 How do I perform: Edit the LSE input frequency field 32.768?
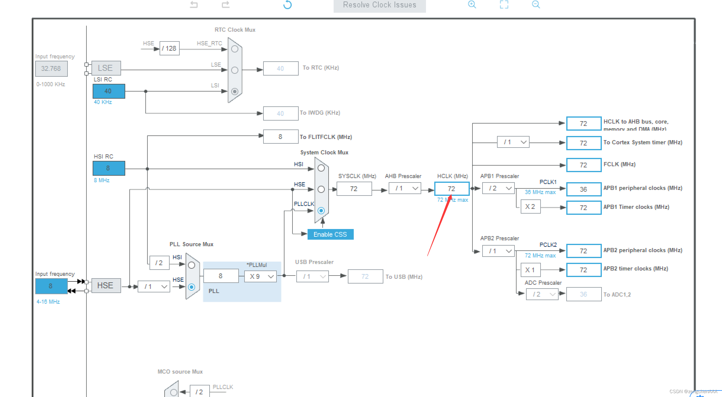point(51,69)
